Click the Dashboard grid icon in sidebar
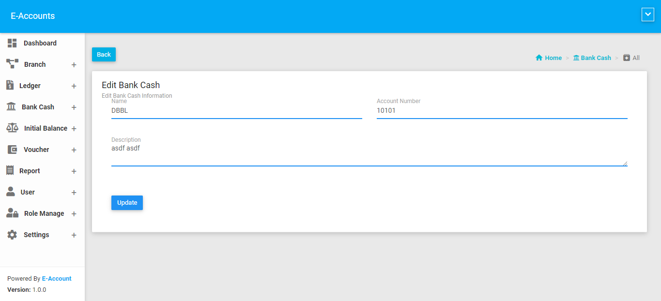This screenshot has height=301, width=661. (x=12, y=43)
